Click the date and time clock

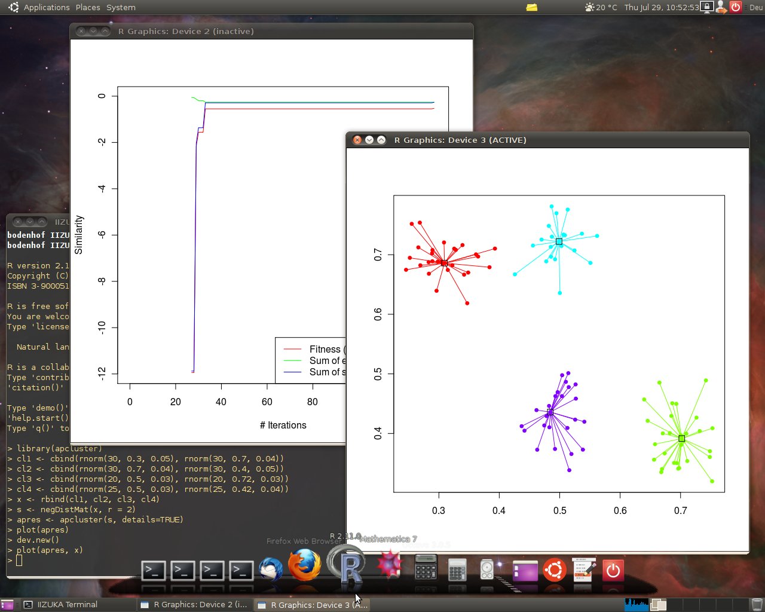point(661,7)
